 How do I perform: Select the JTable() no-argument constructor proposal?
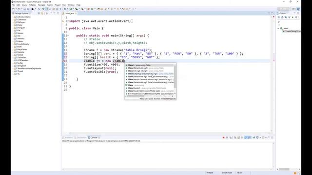pyautogui.click(x=150, y=65)
